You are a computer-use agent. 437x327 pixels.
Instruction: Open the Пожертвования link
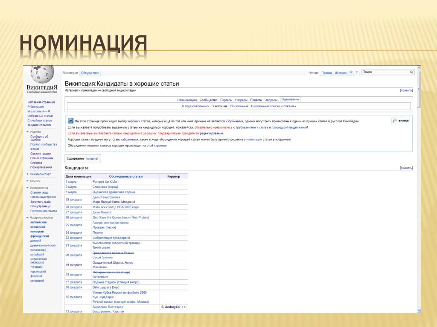(x=41, y=167)
